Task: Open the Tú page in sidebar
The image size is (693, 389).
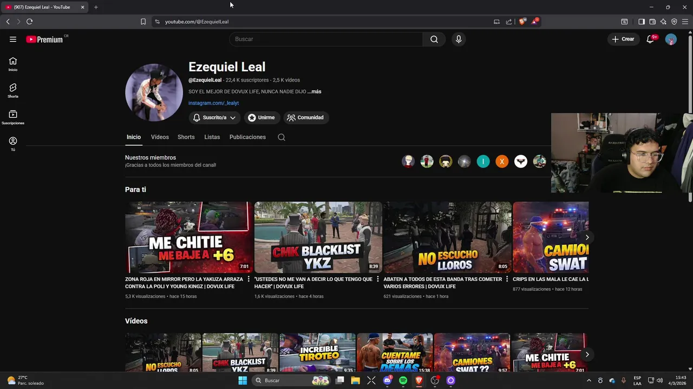Action: pos(13,144)
